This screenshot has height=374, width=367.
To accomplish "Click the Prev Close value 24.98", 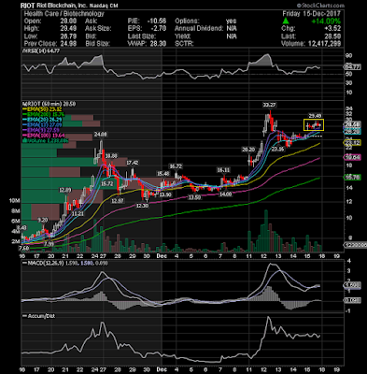I will [68, 44].
